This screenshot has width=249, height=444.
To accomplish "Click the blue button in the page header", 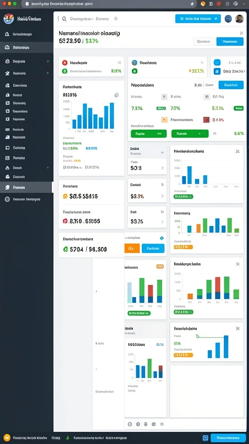I will pos(230,41).
